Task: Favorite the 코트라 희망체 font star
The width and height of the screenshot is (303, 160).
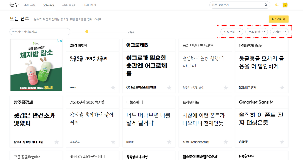Action: [113, 88]
